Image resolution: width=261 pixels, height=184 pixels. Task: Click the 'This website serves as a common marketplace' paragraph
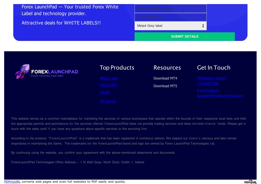tap(128, 124)
